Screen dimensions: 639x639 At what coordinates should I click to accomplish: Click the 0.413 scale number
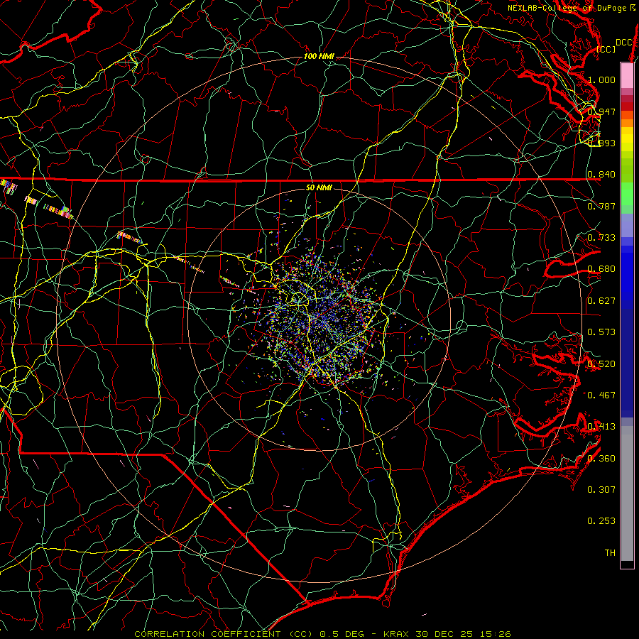tap(601, 426)
